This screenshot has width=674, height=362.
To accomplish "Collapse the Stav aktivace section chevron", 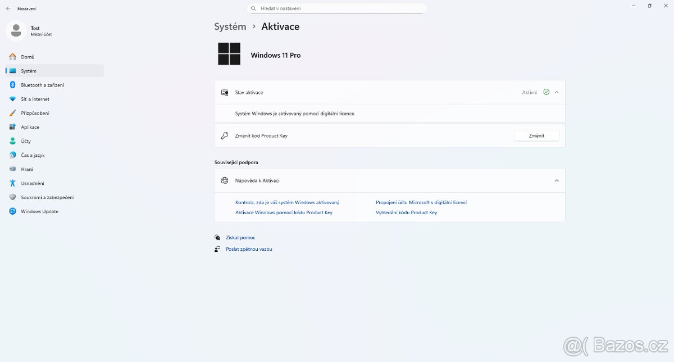I will click(x=557, y=92).
